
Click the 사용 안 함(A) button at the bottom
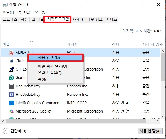(x=150, y=131)
